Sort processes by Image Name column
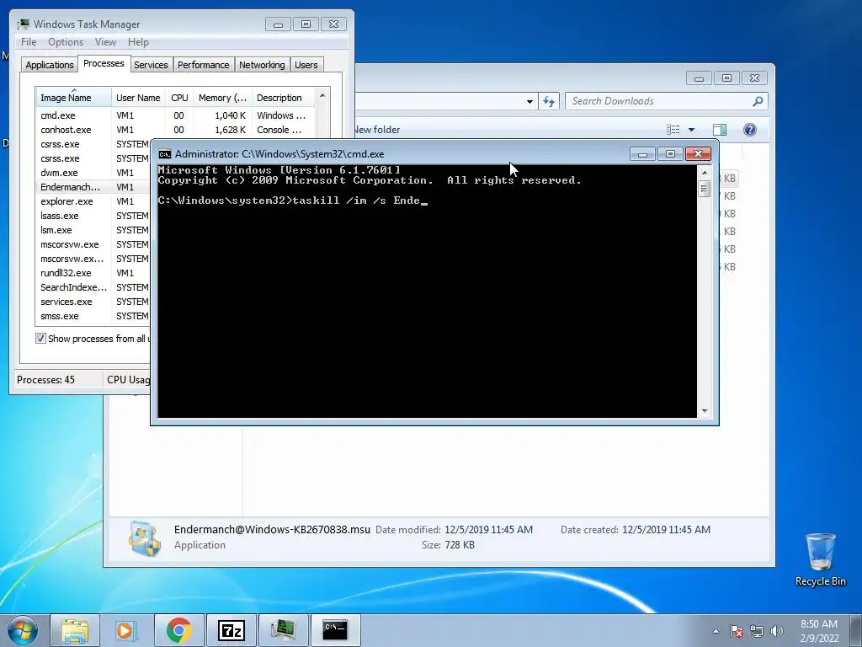Screen dimensions: 862x647 point(74,98)
